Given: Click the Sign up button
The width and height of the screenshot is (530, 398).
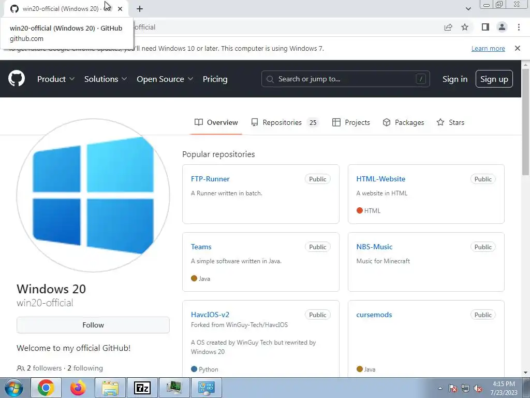Looking at the screenshot, I should point(494,79).
